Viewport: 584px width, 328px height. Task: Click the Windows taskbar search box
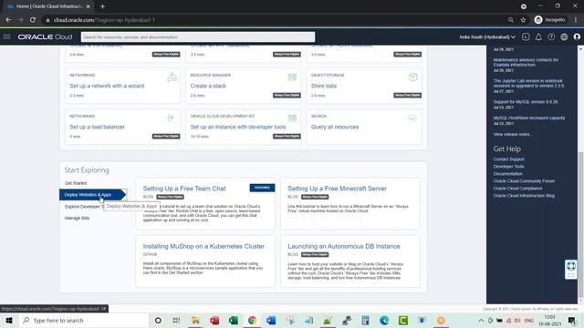[84, 320]
